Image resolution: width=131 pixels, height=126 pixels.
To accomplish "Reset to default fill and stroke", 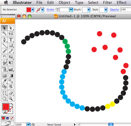I will click(x=4, y=112).
